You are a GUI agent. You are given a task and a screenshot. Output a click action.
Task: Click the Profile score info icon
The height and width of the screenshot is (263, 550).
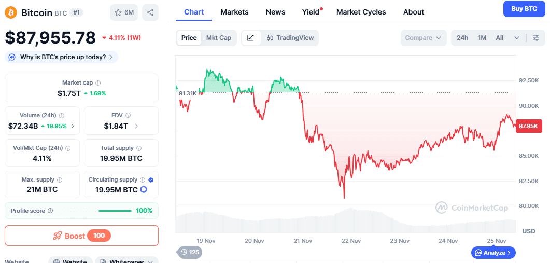point(50,211)
